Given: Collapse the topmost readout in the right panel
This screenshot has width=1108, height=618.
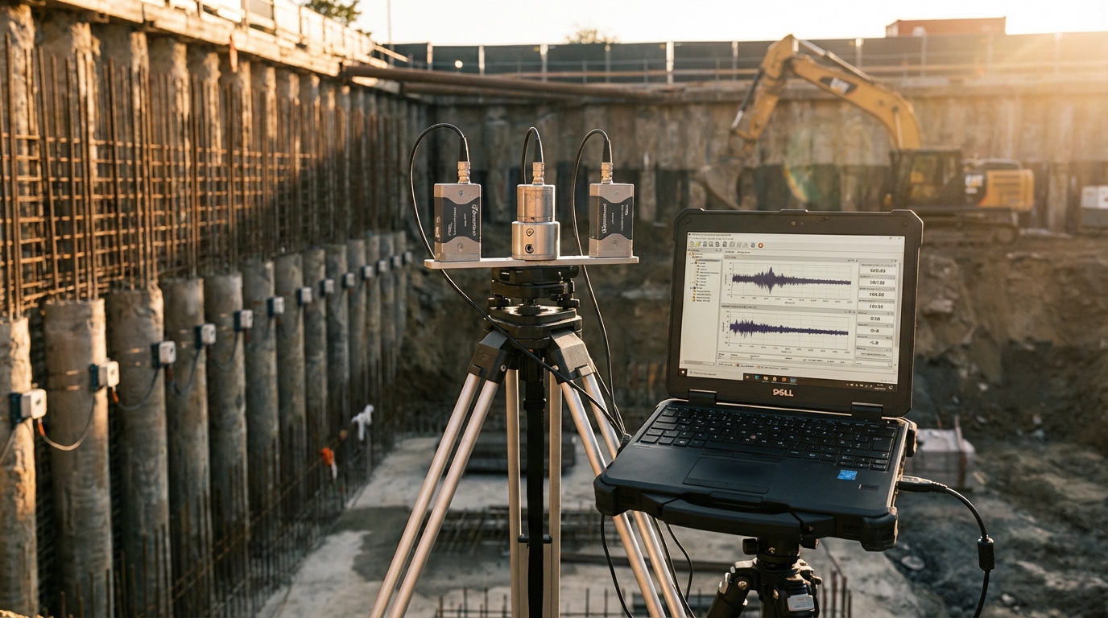Looking at the screenshot, I should point(895,266).
